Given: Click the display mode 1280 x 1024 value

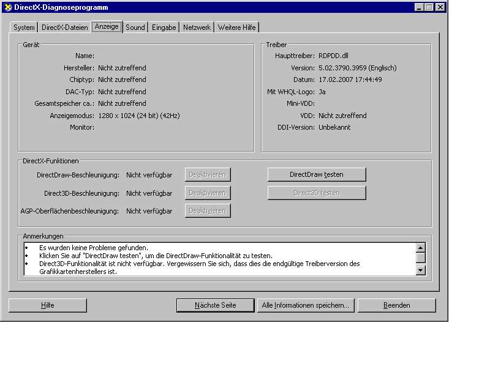Looking at the screenshot, I should tap(139, 116).
